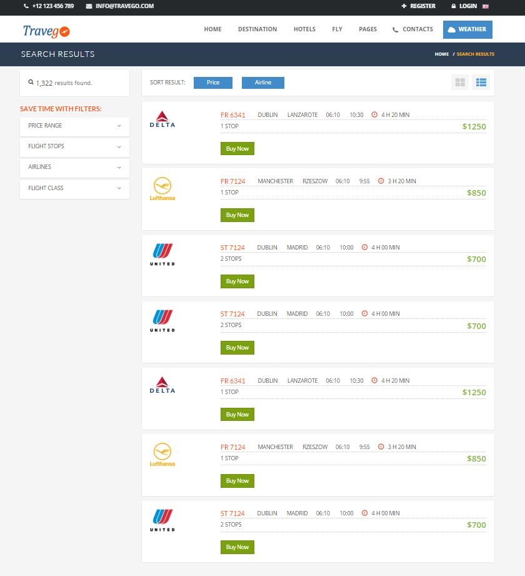Click the Delta logo of first result

click(162, 119)
